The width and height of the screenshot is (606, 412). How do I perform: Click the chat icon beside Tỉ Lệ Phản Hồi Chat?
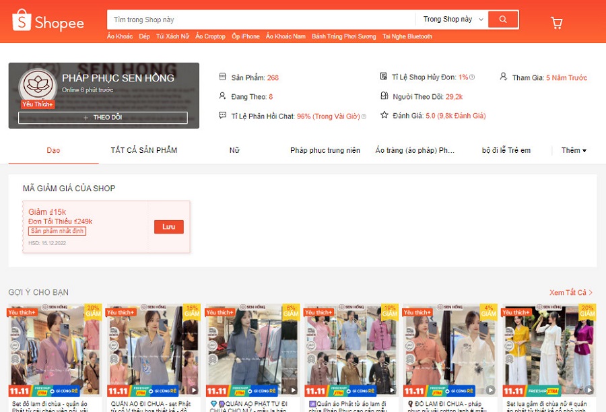click(223, 116)
